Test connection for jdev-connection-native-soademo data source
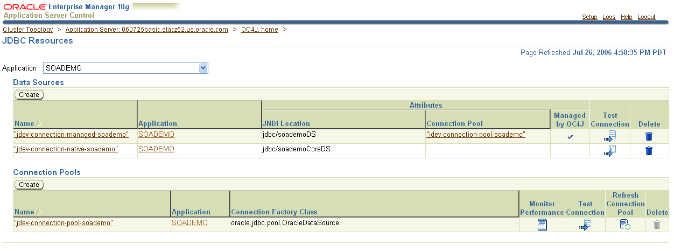 [x=609, y=151]
